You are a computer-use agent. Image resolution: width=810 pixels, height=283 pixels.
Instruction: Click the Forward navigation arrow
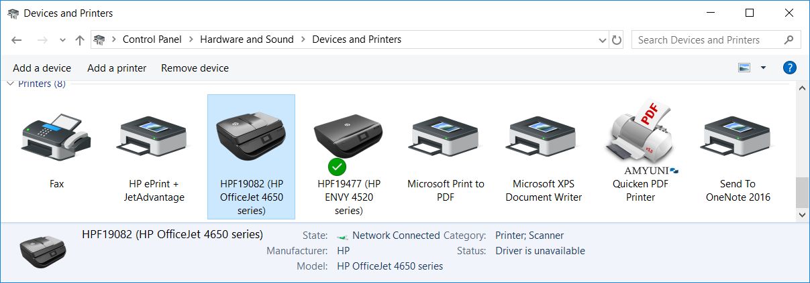42,40
